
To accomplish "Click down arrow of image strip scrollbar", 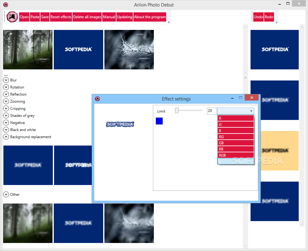I will (245, 72).
